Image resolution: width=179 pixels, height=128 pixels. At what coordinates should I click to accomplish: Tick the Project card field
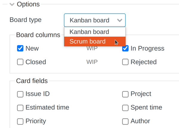coord(125,94)
